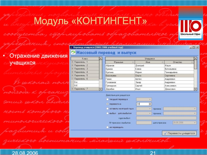Image resolution: width=207 pixels, height=155 pixels.
Task: Select class 6-а in the tree
Action: point(86,82)
